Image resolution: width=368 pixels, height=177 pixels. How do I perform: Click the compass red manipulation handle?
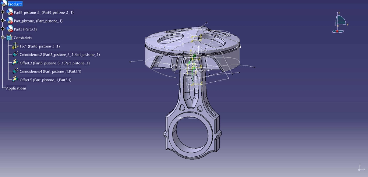pos(337,31)
